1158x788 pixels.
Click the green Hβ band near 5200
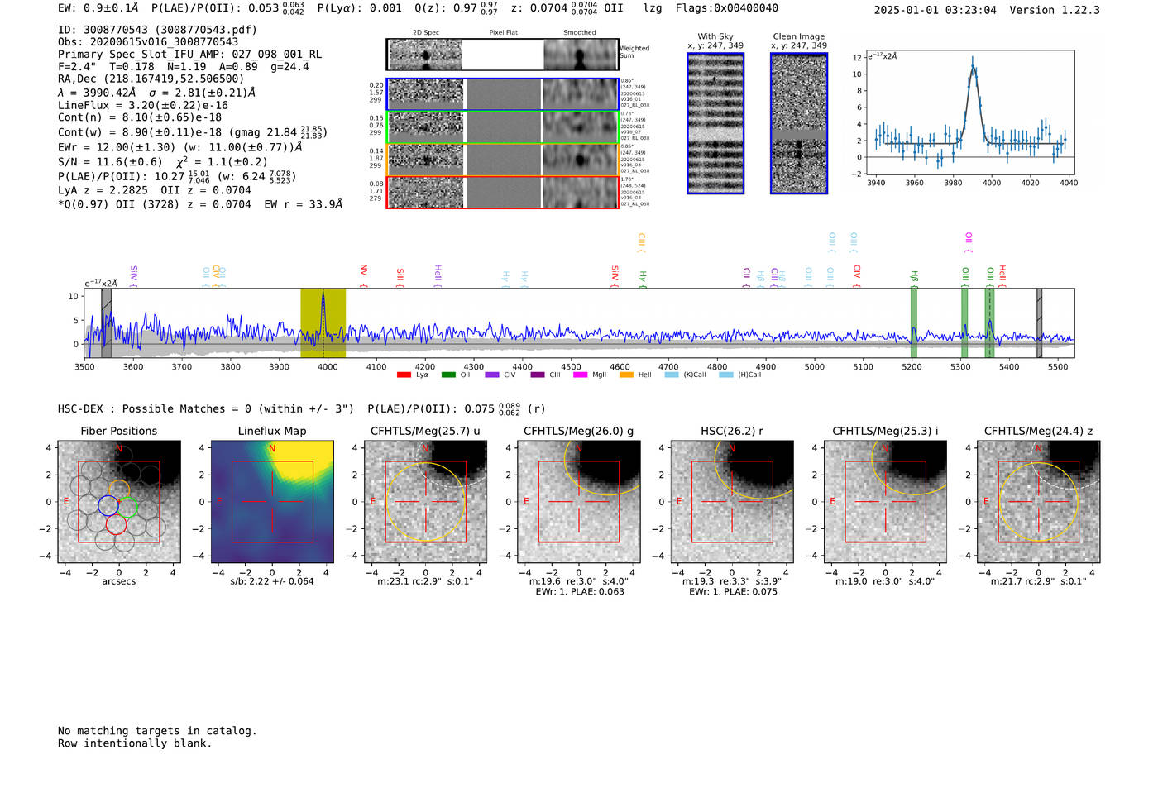[x=914, y=322]
